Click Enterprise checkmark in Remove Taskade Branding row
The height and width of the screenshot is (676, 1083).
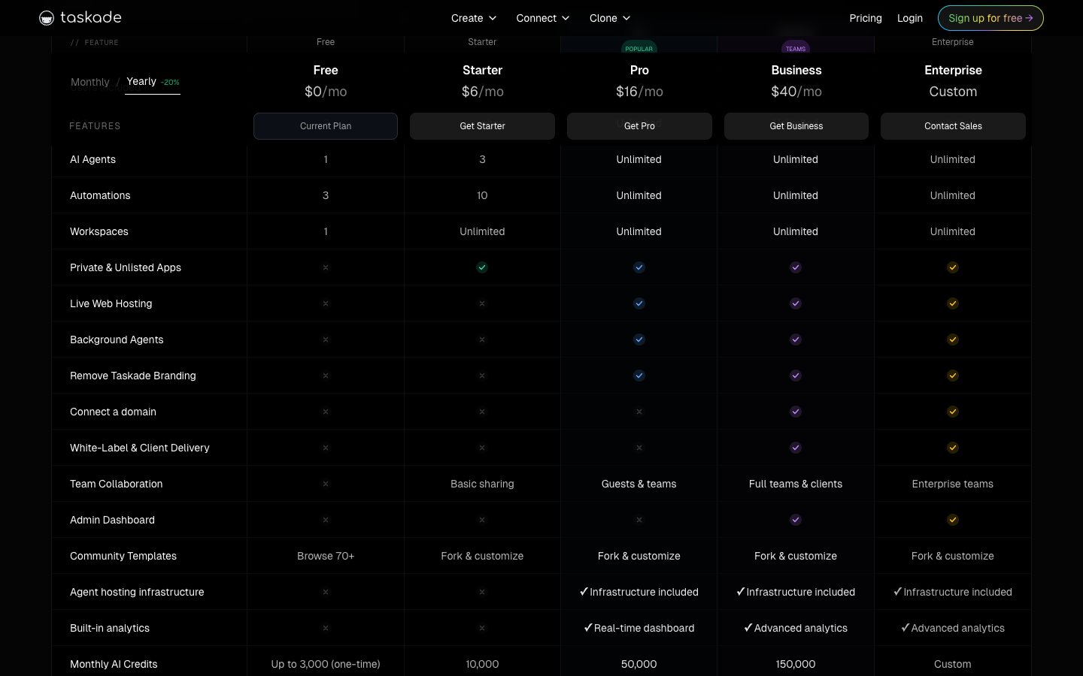(x=952, y=376)
